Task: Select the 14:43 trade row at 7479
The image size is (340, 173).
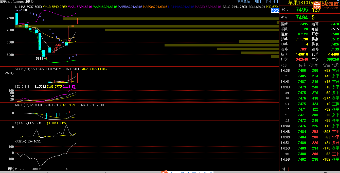Action: (x=310, y=87)
